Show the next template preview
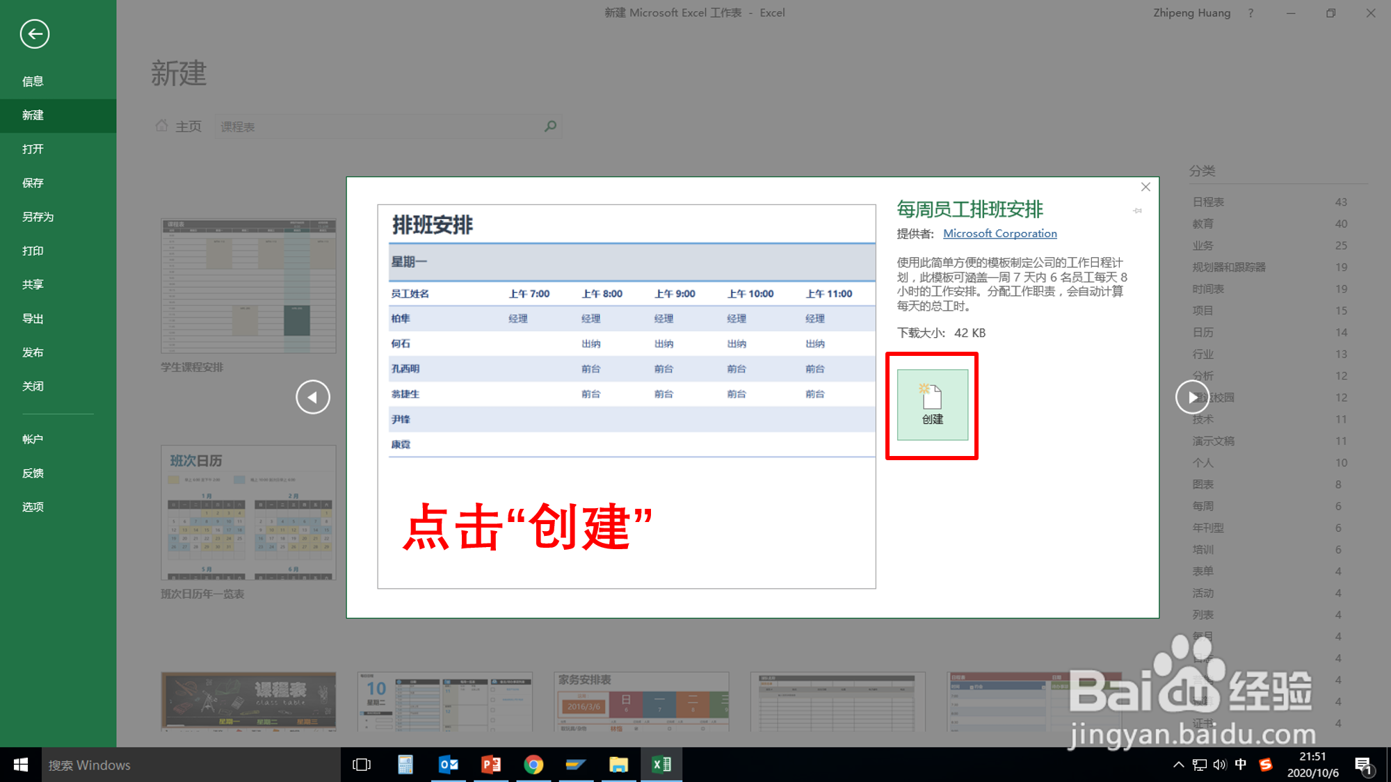Viewport: 1391px width, 782px height. click(1192, 397)
